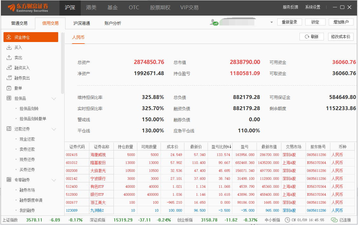Open 我的融券 in sidebar
This screenshot has height=225, width=358.
click(x=27, y=210)
